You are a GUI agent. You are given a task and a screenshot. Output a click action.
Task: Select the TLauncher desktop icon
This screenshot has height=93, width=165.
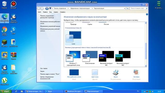(x=4, y=43)
